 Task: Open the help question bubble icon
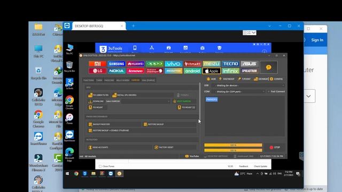269,67
